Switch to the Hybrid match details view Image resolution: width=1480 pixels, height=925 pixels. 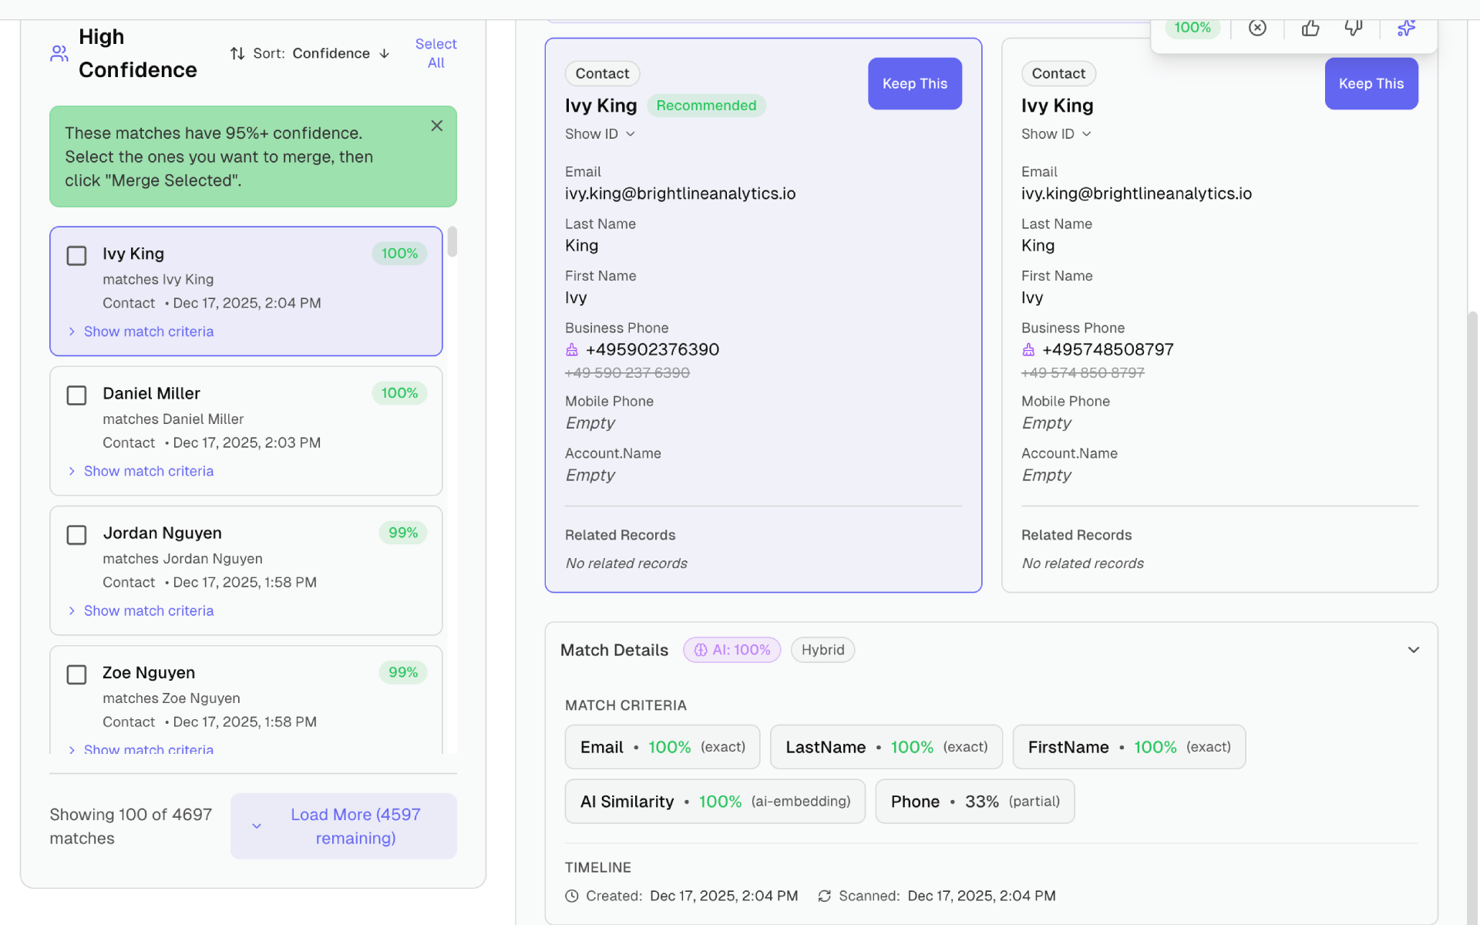822,650
